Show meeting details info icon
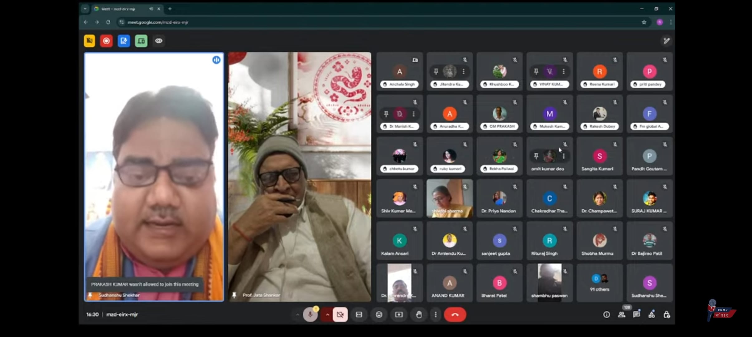The width and height of the screenshot is (752, 337). click(x=606, y=315)
